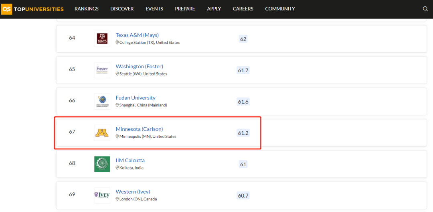433x212 pixels.
Task: Open the Events menu
Action: (x=154, y=9)
